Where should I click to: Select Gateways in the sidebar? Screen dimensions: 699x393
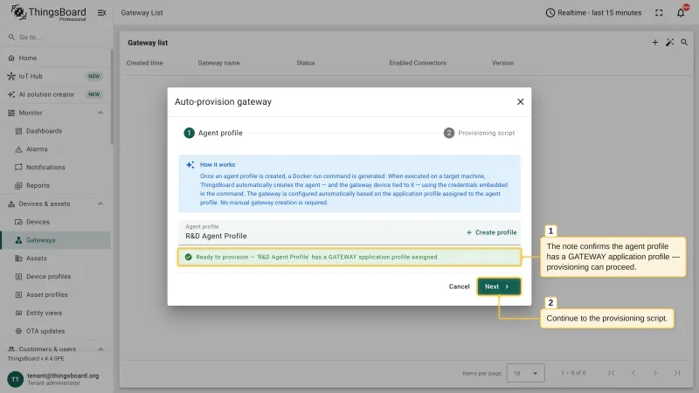56,240
